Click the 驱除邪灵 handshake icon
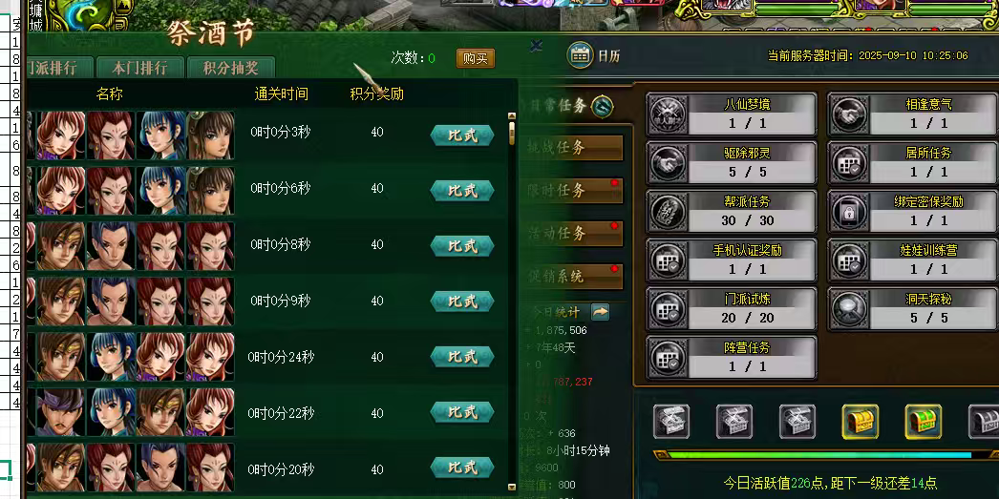This screenshot has width=999, height=499. click(x=668, y=163)
